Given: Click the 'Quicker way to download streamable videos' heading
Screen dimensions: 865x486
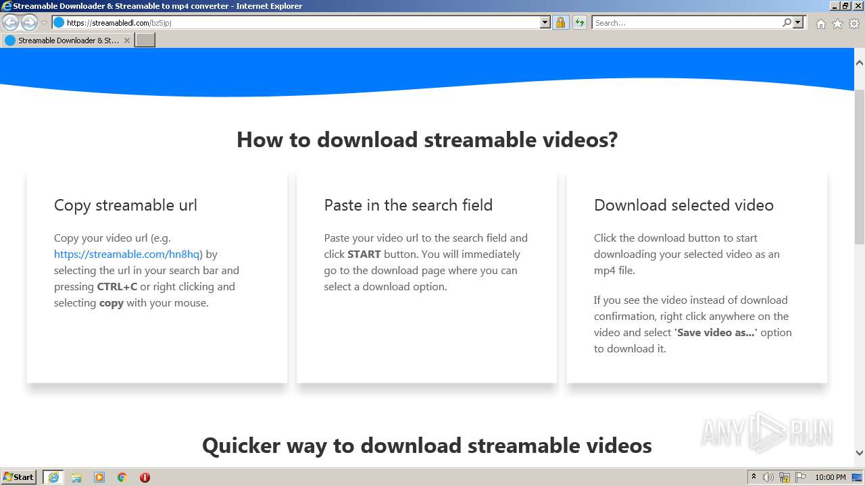Looking at the screenshot, I should (x=427, y=446).
